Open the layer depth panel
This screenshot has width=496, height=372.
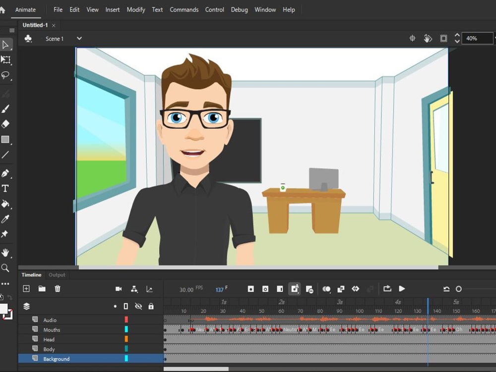click(149, 289)
